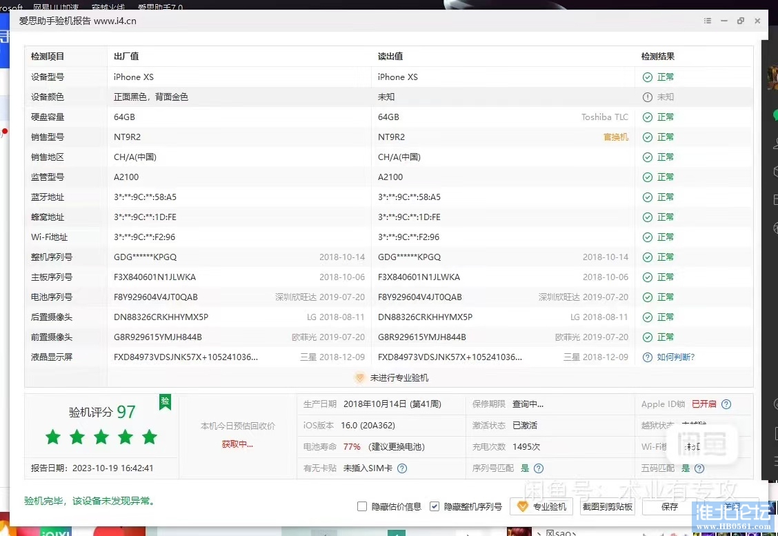Click factory battery serial F8Y929604V4JT0QAB

click(156, 297)
